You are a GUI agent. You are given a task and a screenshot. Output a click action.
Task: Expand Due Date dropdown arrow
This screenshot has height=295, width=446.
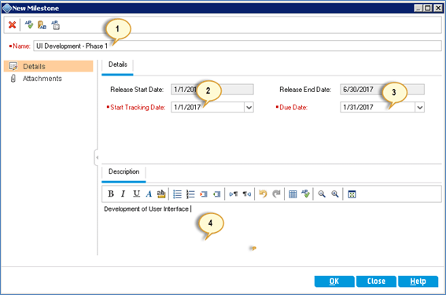[x=420, y=108]
